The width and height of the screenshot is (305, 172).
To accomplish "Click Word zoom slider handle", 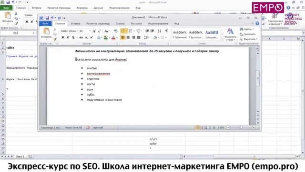I will [241, 128].
